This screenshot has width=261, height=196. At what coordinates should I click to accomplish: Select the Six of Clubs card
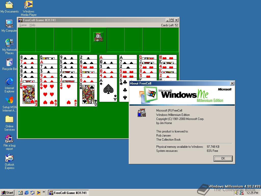pos(124,90)
